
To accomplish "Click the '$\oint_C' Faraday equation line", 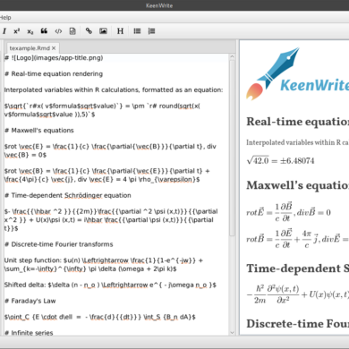I will pos(100,317).
